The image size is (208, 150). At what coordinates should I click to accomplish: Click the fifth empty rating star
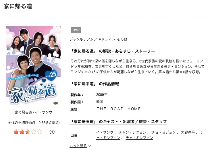pos(40,132)
